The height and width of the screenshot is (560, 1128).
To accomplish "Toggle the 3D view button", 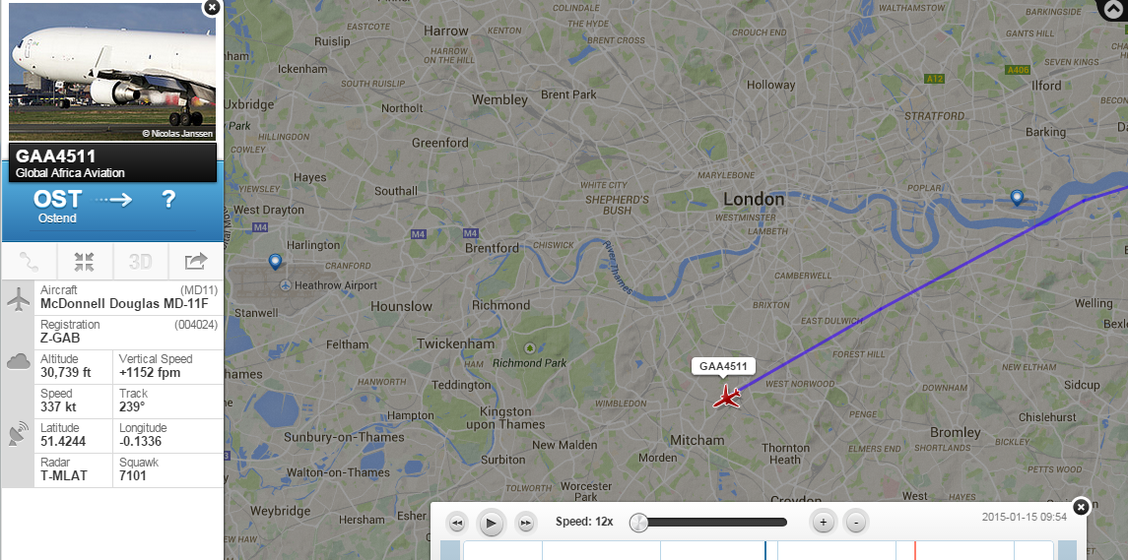I will coord(140,262).
